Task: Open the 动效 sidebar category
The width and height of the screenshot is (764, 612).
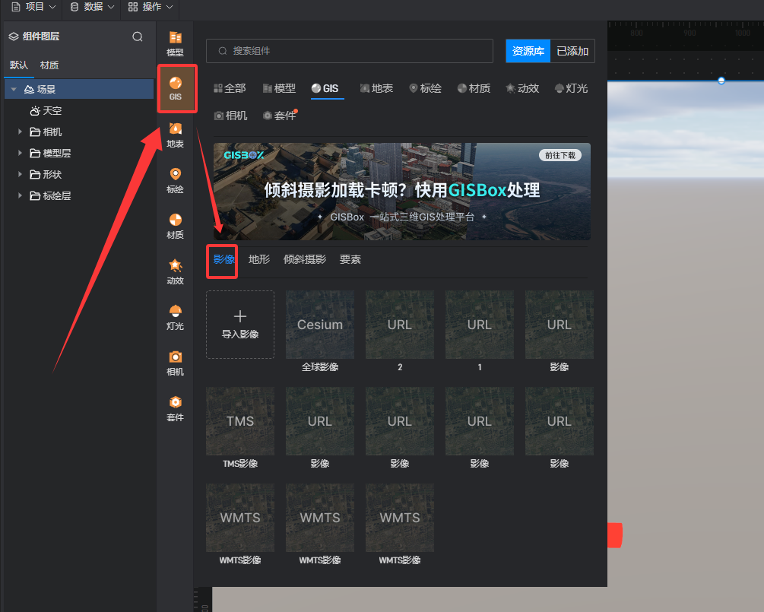Action: pos(175,272)
